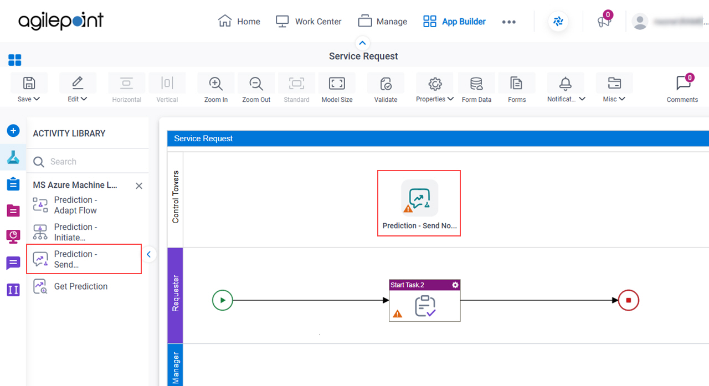This screenshot has height=386, width=709.
Task: Select the chart presentation sidebar icon
Action: [13, 236]
